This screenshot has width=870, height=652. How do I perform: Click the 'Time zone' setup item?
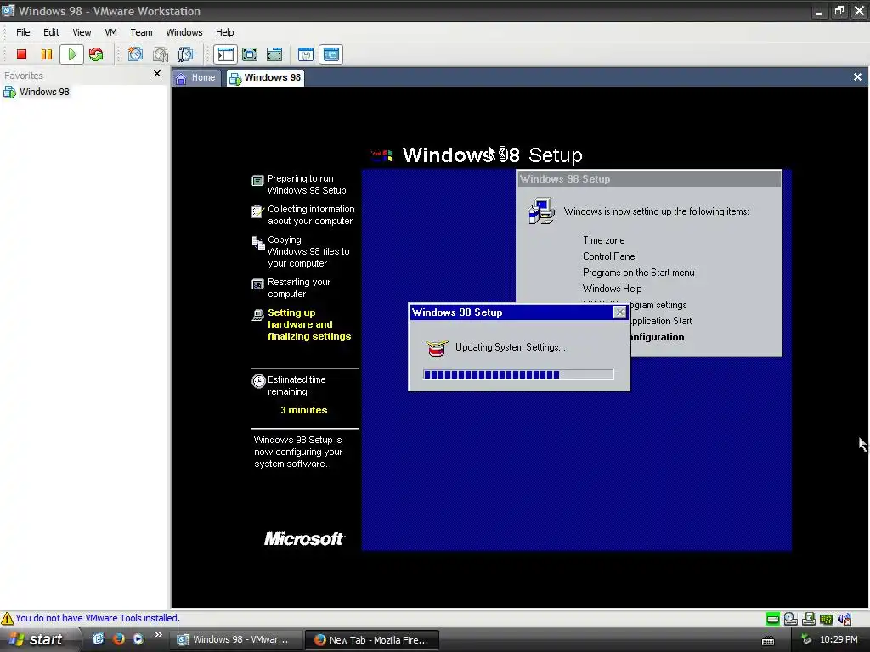point(603,240)
